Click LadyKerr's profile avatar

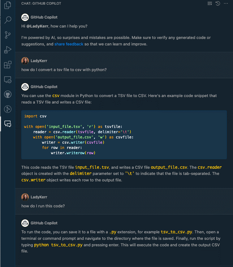pyautogui.click(x=25, y=61)
